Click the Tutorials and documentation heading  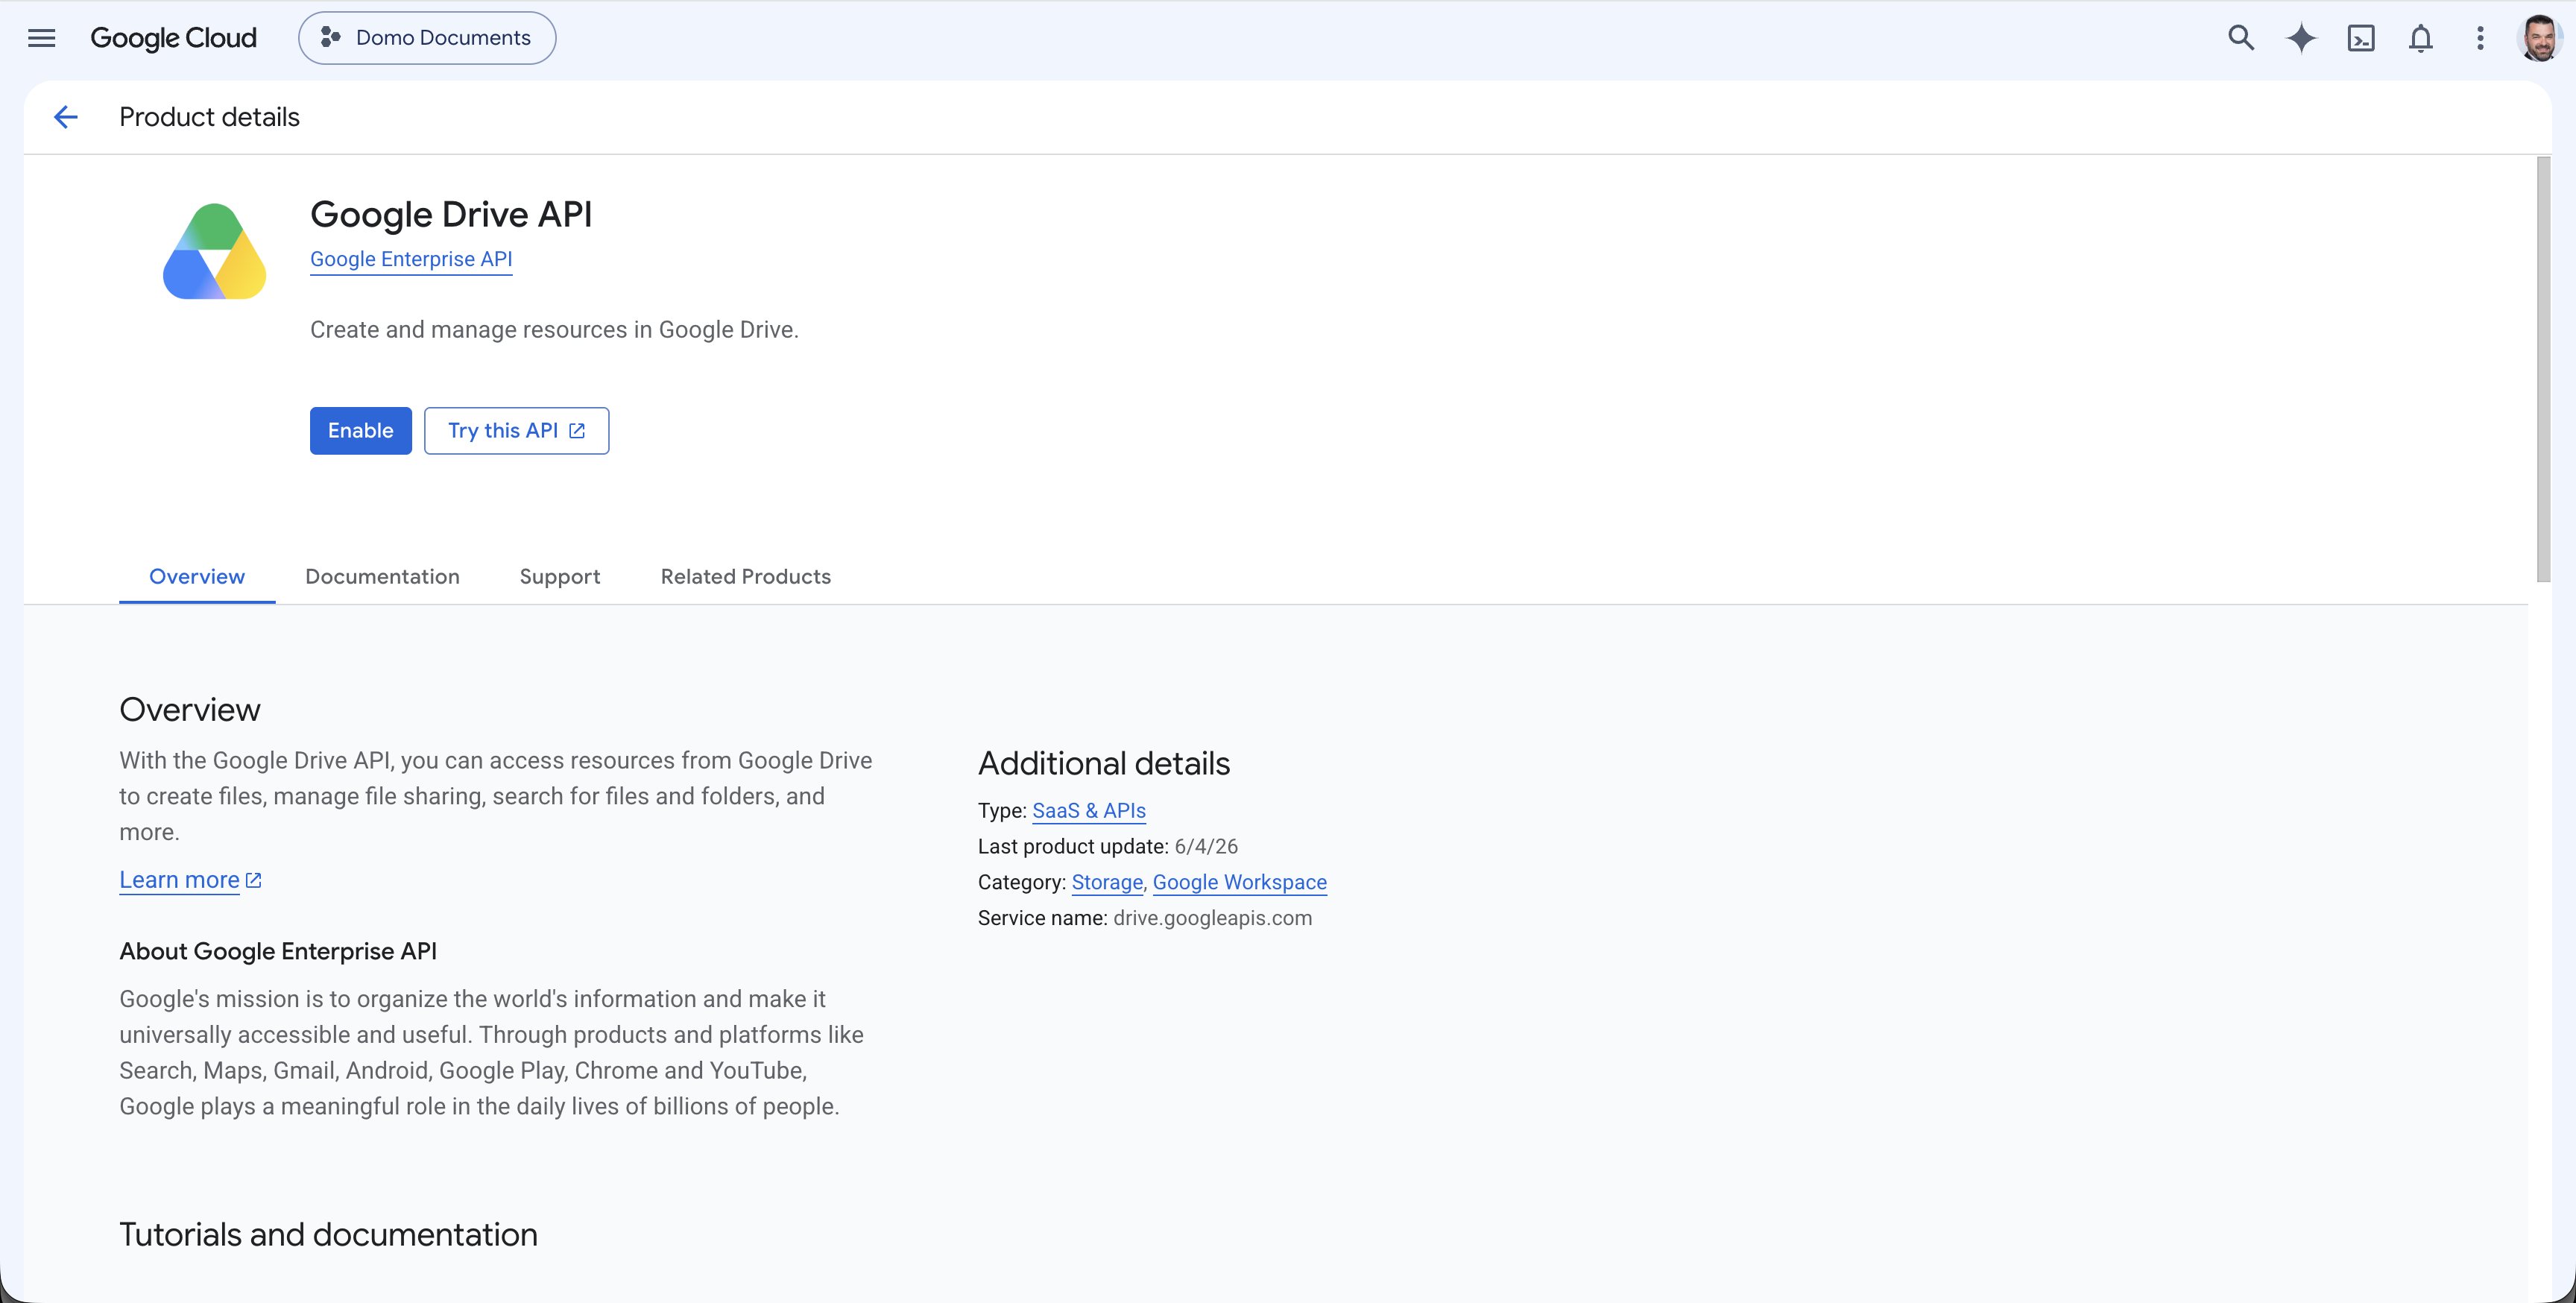(328, 1235)
